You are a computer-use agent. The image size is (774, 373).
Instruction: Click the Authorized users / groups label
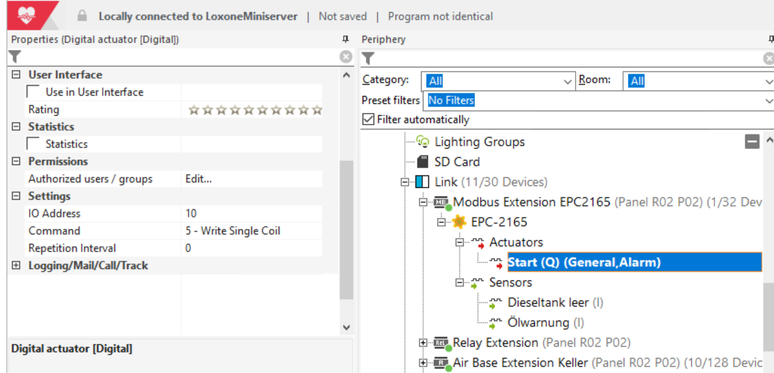coord(91,179)
